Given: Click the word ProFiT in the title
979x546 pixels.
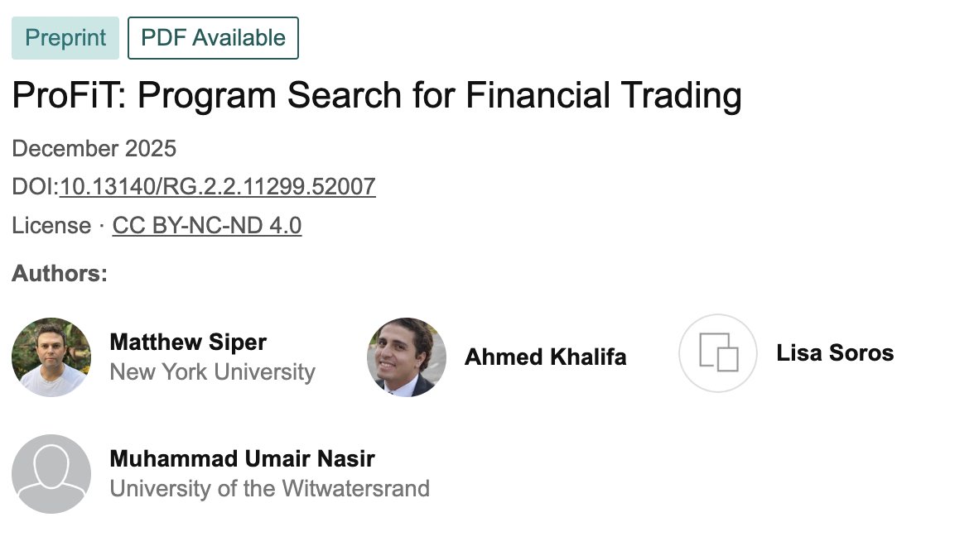Looking at the screenshot, I should click(x=65, y=96).
